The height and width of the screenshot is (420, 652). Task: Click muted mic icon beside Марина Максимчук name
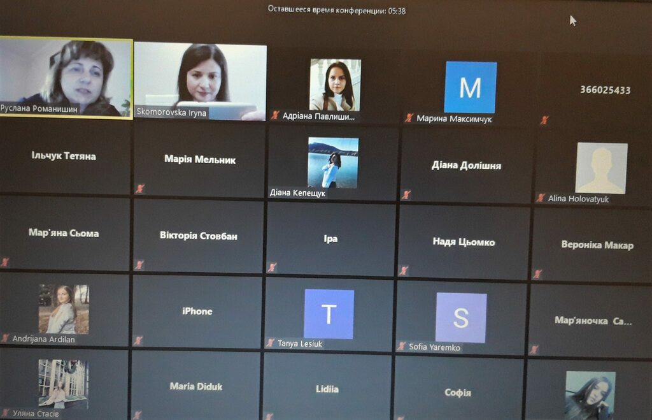[x=409, y=118]
